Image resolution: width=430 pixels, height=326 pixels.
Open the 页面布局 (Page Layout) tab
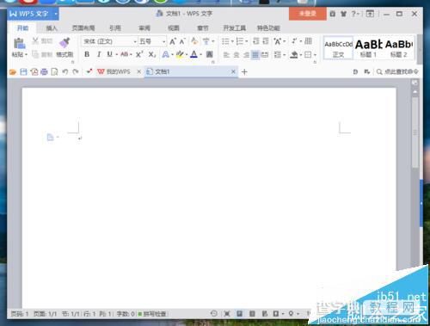(x=83, y=28)
